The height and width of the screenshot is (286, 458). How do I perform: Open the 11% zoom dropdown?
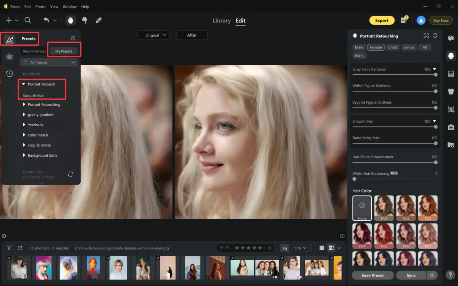[301, 248]
